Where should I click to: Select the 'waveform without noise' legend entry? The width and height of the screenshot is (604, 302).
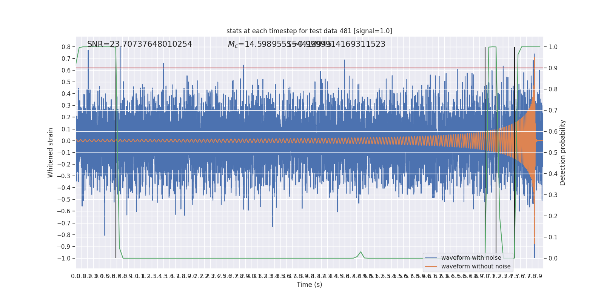pos(476,267)
